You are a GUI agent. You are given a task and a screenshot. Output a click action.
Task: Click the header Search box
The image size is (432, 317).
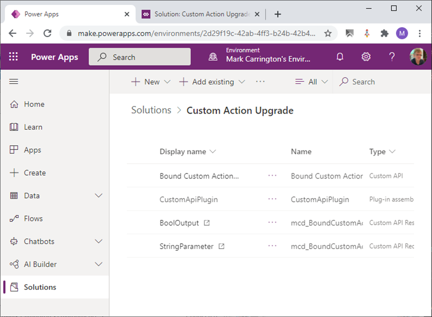click(140, 57)
